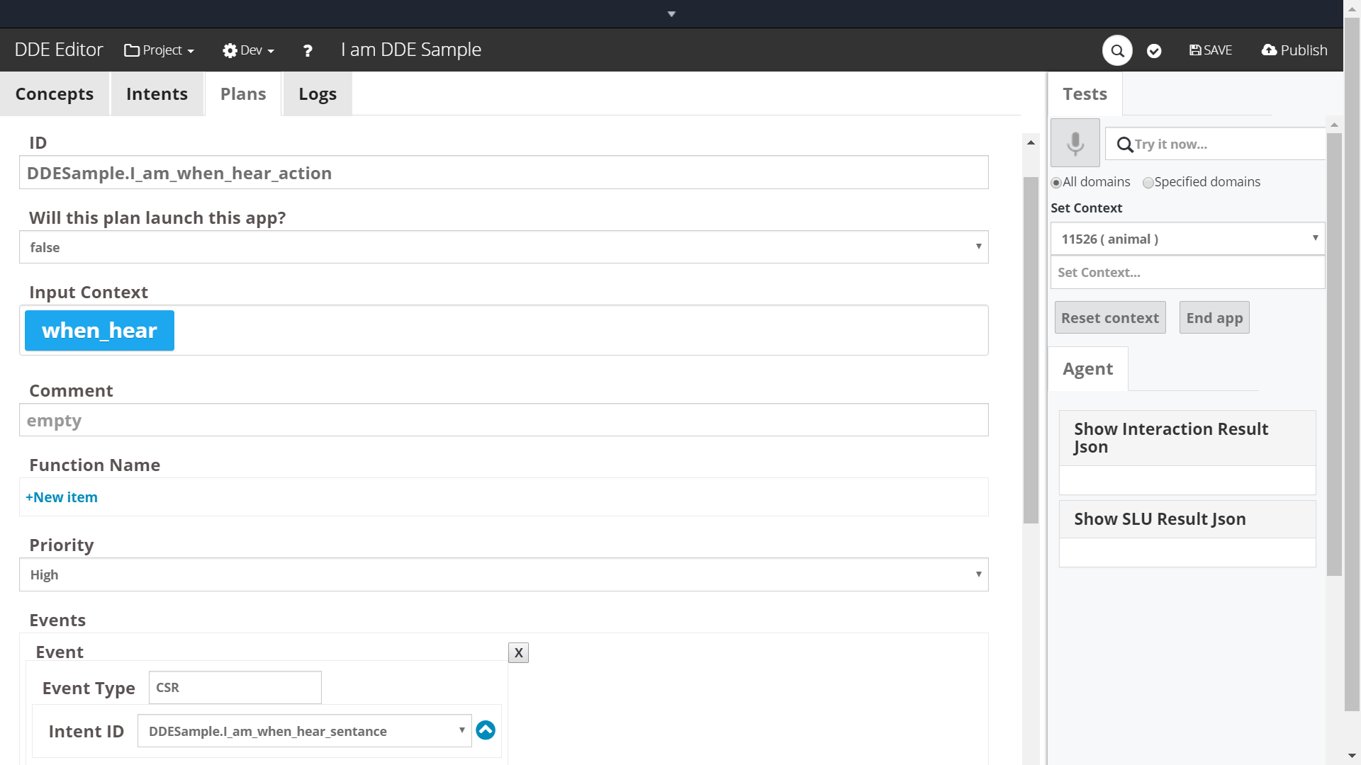This screenshot has height=765, width=1361.
Task: Switch to the Plans tab
Action: (243, 93)
